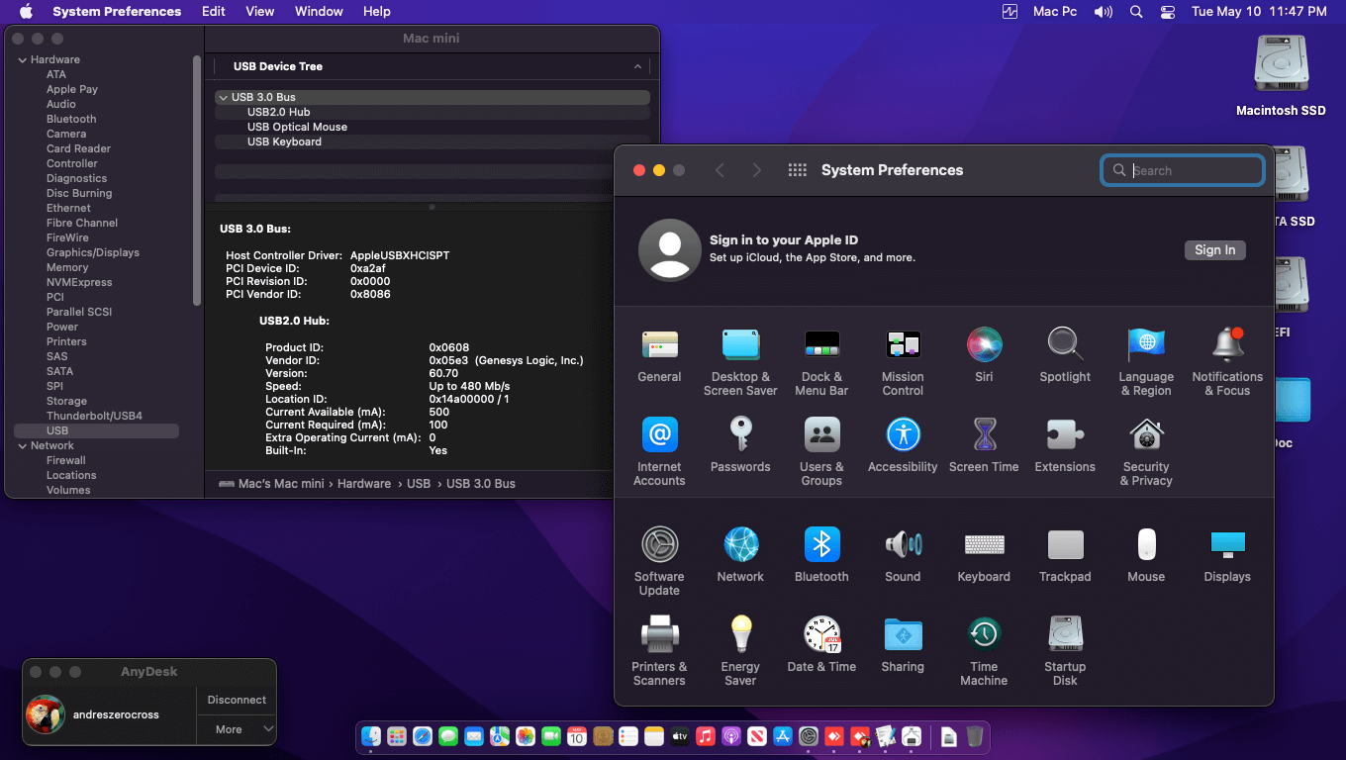Click the Sign In button
The width and height of the screenshot is (1346, 760).
[1214, 250]
